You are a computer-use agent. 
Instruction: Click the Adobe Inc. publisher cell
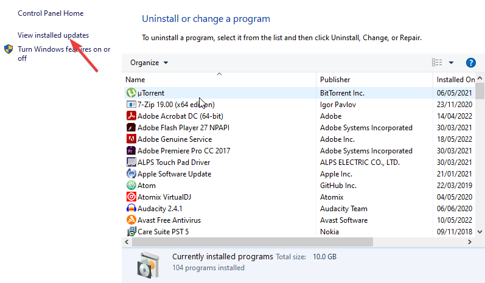pyautogui.click(x=337, y=139)
